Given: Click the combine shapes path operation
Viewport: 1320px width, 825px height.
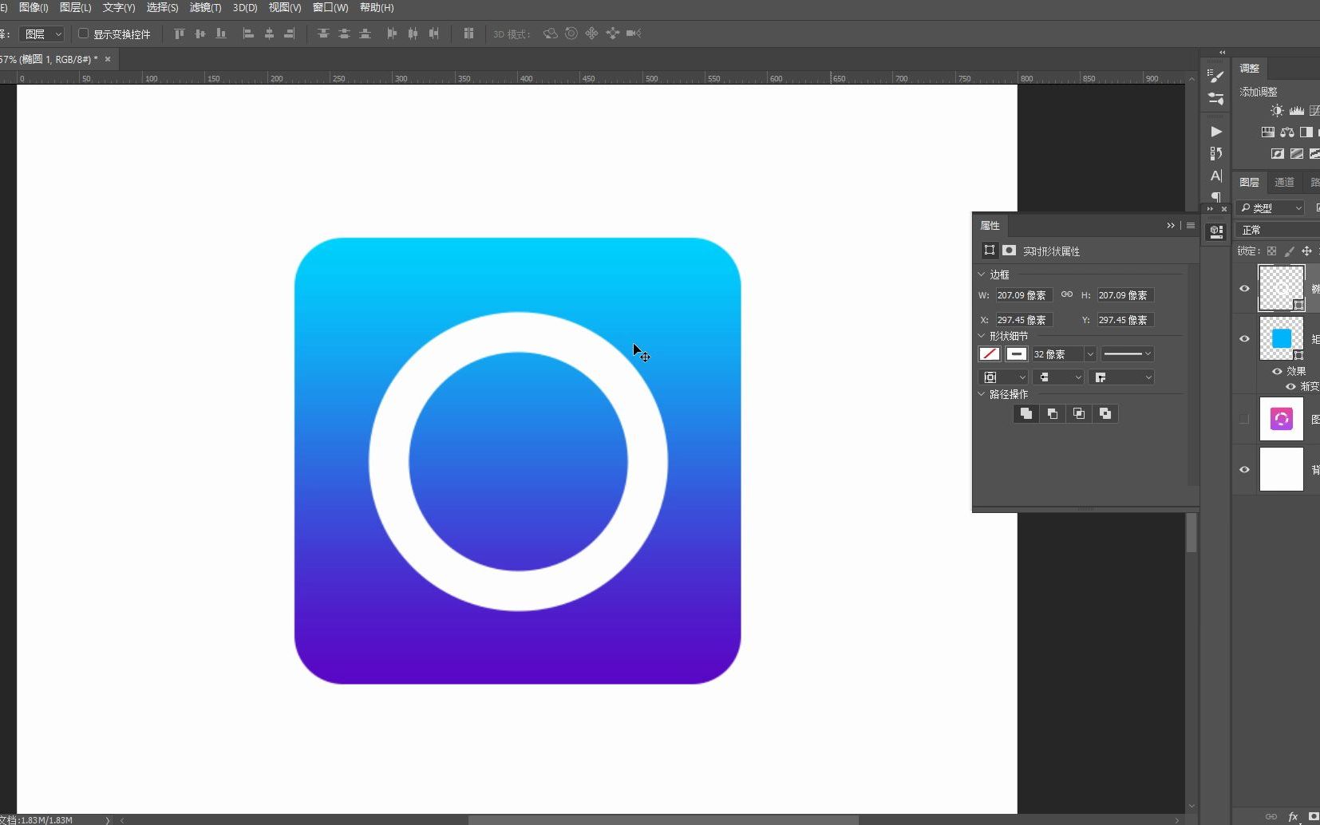Looking at the screenshot, I should click(1026, 413).
